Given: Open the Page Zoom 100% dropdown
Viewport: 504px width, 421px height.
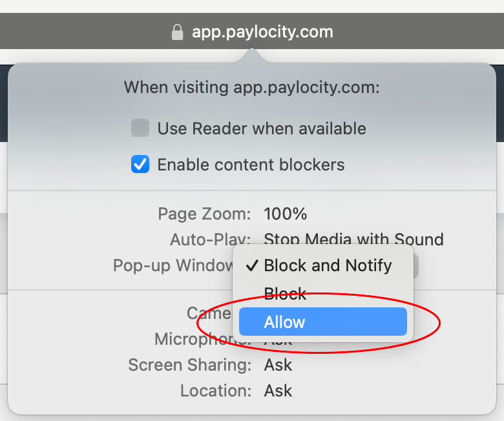Looking at the screenshot, I should tap(286, 214).
